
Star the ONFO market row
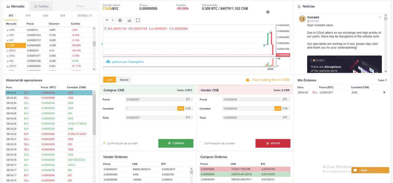tap(8, 66)
